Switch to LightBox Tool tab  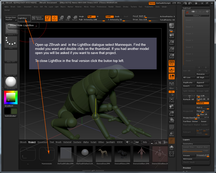point(52,142)
